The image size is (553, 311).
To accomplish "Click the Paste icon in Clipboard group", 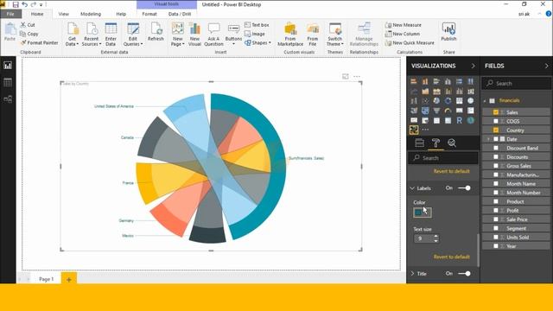I will (10, 32).
